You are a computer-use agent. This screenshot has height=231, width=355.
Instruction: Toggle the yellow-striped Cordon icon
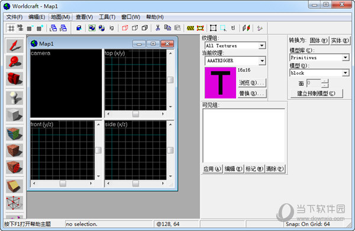(191, 28)
